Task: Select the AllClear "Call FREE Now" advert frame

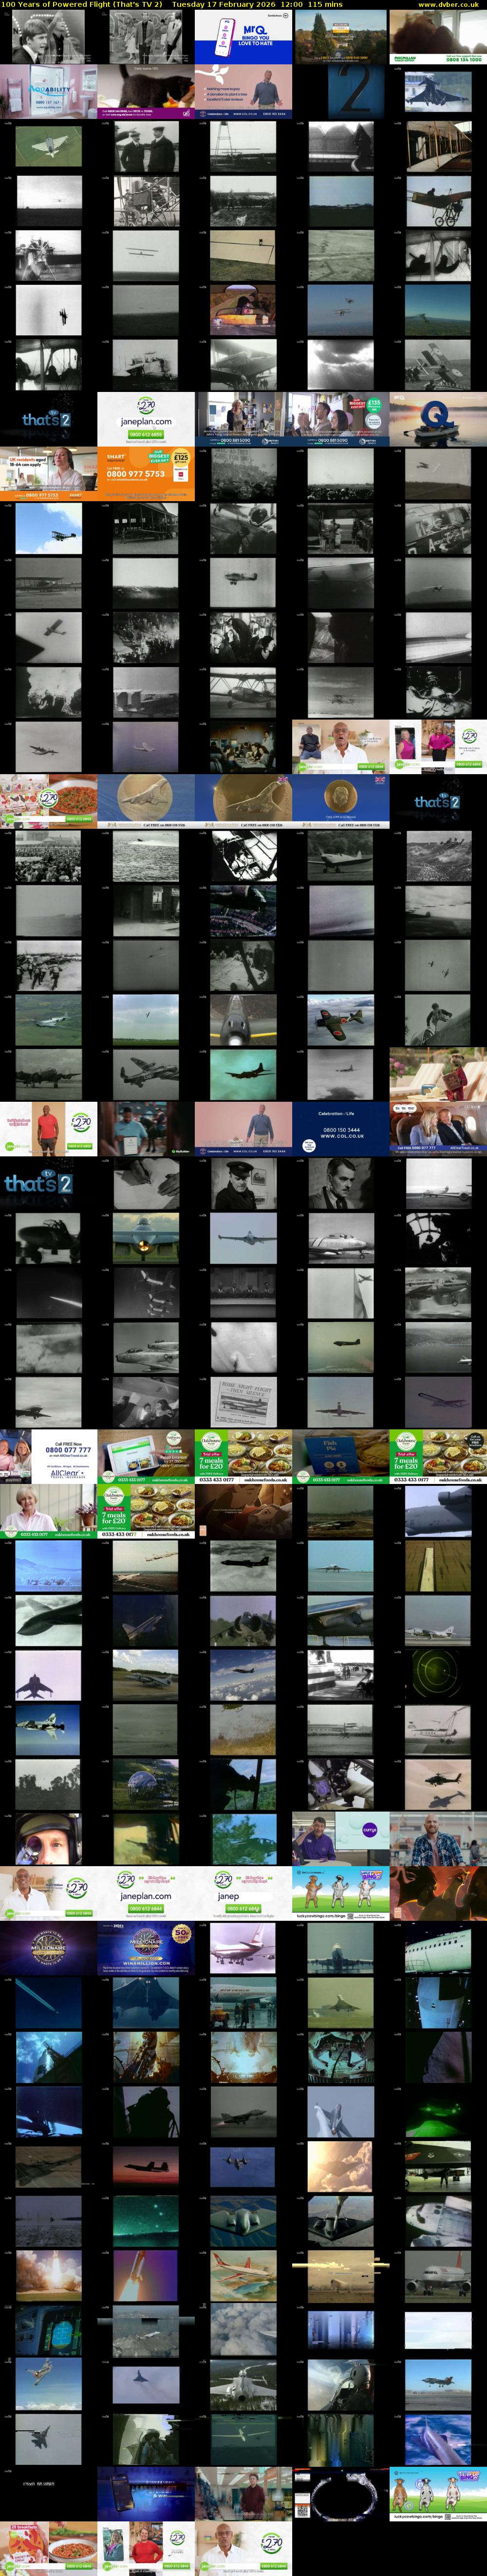Action: point(49,1456)
